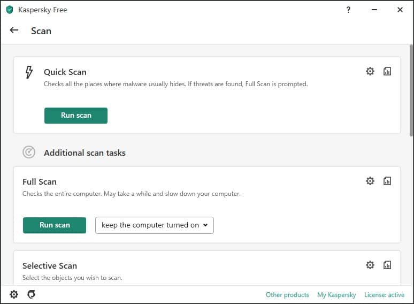This screenshot has width=414, height=304.
Task: View Selective Scan report icon
Action: 387,265
